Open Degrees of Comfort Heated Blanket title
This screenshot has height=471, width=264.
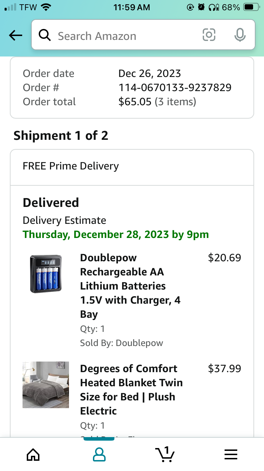point(132,390)
